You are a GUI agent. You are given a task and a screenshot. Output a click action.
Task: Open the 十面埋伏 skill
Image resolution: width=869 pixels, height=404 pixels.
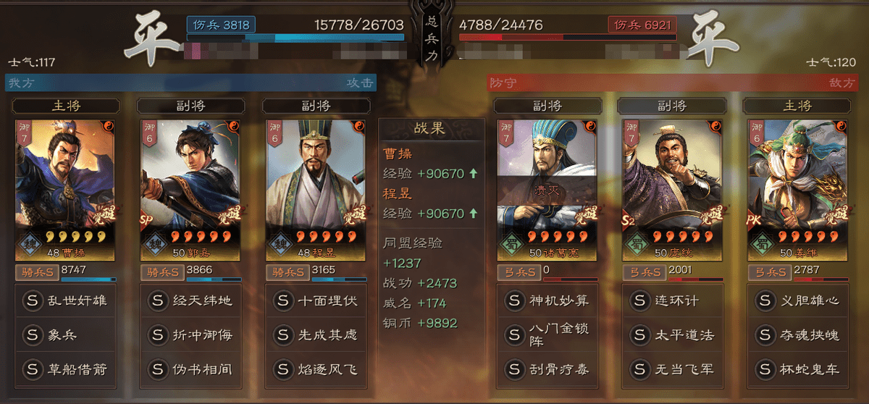tap(316, 300)
